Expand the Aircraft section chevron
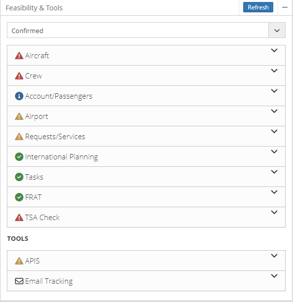Image resolution: width=293 pixels, height=302 pixels. (x=274, y=50)
